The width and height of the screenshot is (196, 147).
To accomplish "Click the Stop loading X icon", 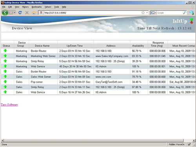I will [27, 13].
